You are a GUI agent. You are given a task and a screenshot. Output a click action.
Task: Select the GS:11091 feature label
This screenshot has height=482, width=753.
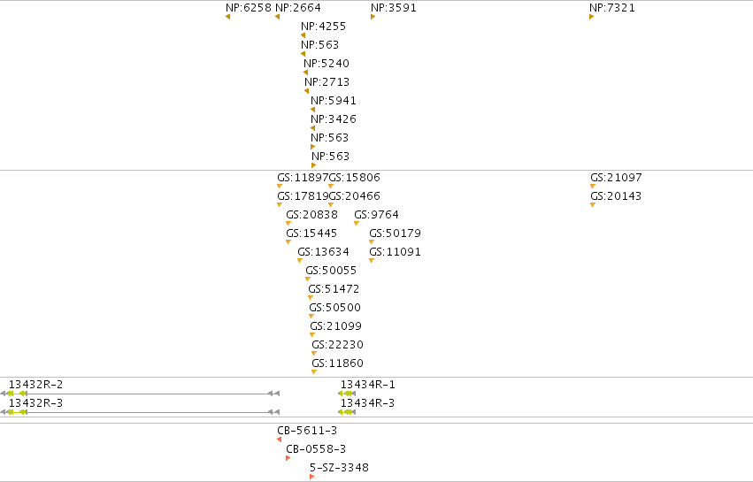point(395,252)
